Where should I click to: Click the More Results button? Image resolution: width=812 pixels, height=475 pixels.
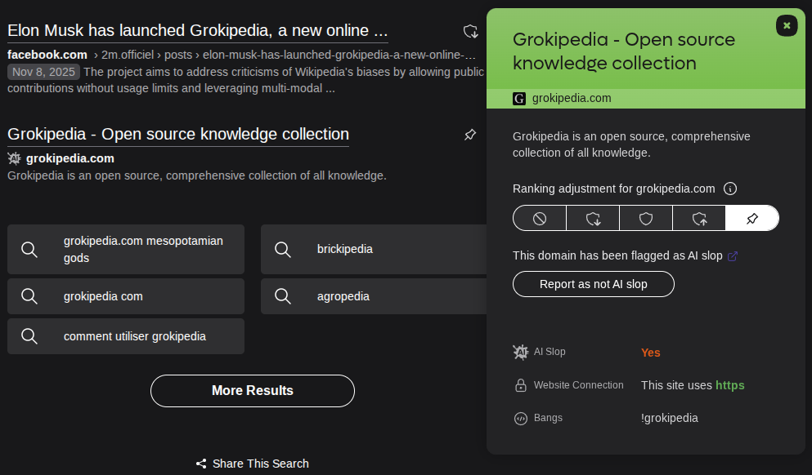[252, 390]
